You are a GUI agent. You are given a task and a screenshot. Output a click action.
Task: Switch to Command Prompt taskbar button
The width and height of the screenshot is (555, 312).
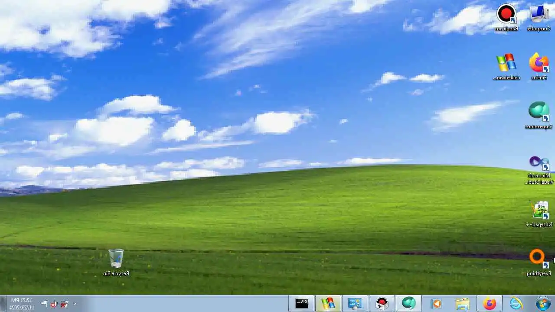click(x=301, y=303)
